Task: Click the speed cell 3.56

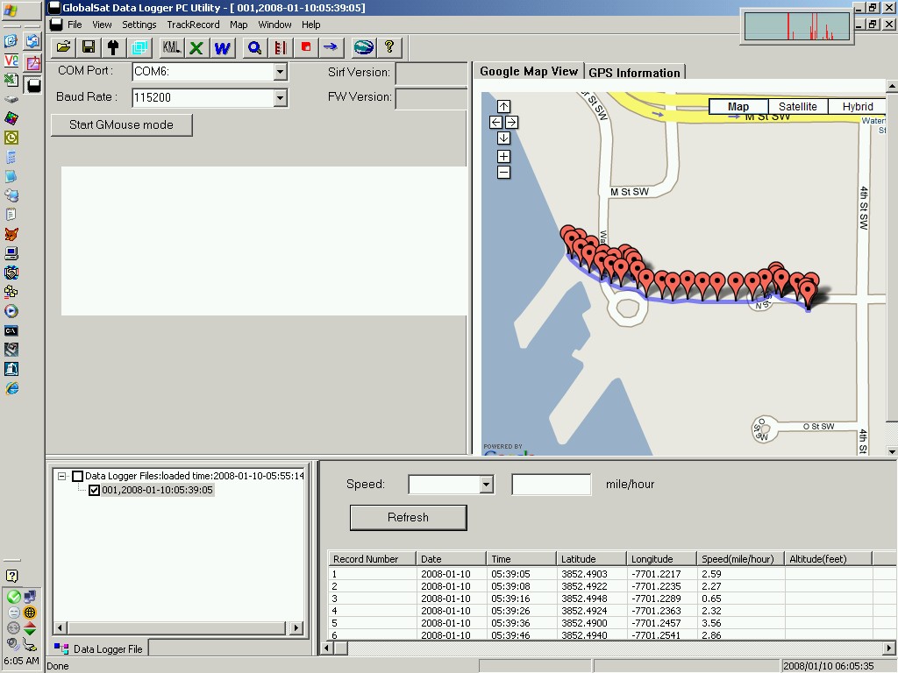Action: 711,623
